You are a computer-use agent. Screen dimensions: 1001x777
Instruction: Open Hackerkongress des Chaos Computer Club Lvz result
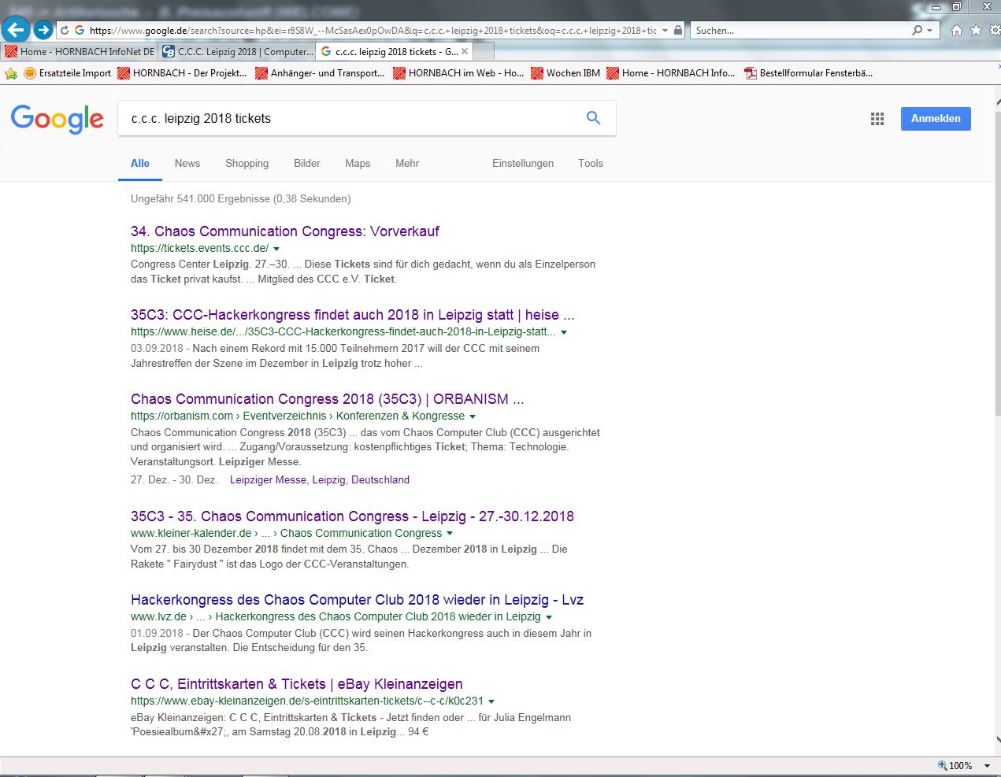(x=357, y=600)
